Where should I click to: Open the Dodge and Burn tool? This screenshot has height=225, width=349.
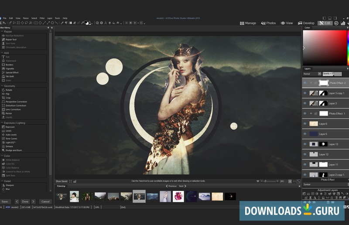point(14,150)
